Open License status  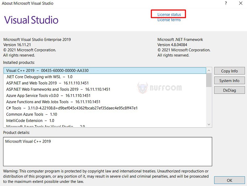(x=168, y=14)
